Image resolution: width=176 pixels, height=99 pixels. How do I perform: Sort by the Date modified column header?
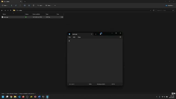pyautogui.click(x=36, y=14)
